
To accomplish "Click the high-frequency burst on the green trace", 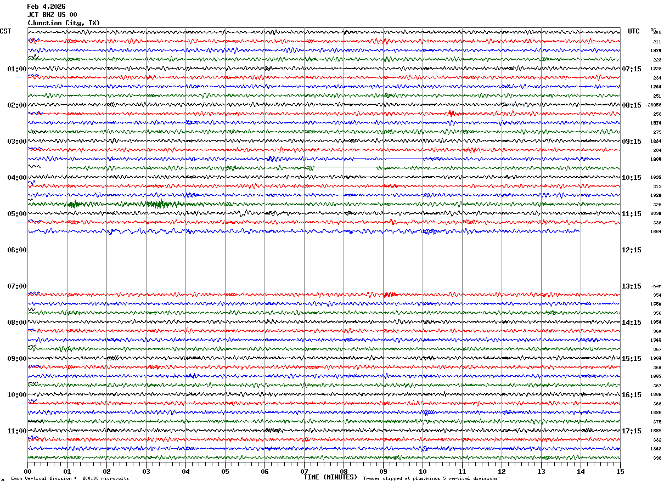I will (x=159, y=204).
